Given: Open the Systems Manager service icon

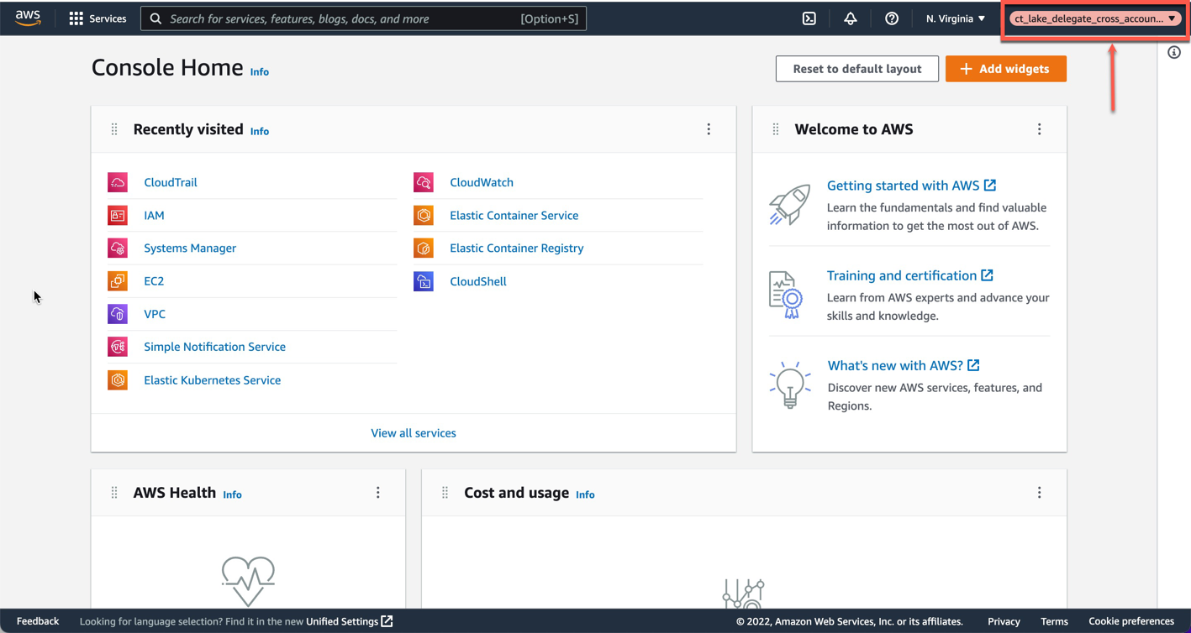Looking at the screenshot, I should pos(118,248).
